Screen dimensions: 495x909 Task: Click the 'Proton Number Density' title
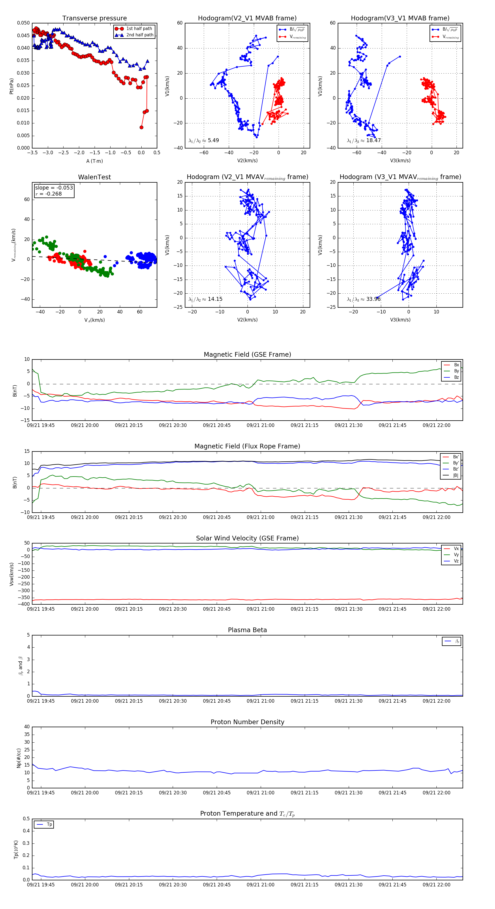point(247,722)
